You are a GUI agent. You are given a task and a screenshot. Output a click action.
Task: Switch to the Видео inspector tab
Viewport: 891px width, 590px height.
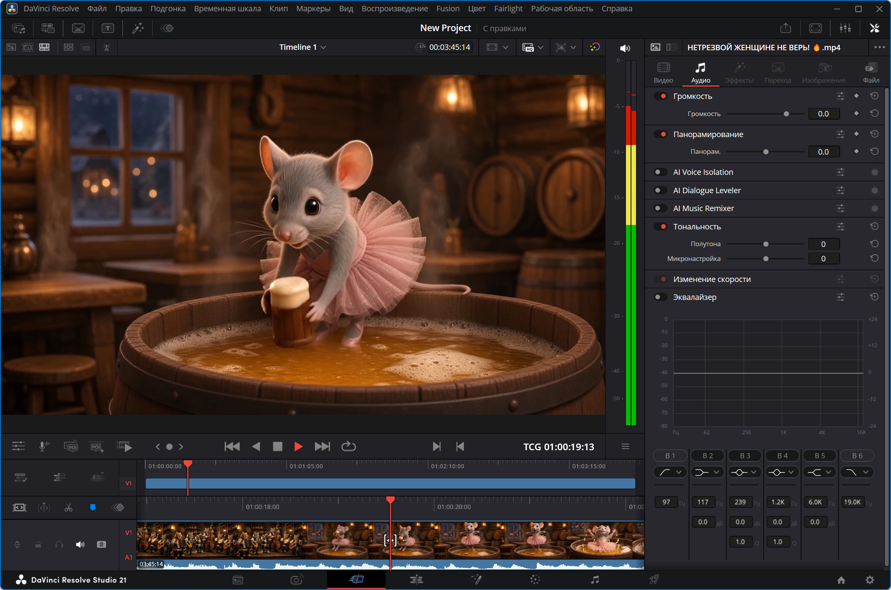click(x=663, y=73)
